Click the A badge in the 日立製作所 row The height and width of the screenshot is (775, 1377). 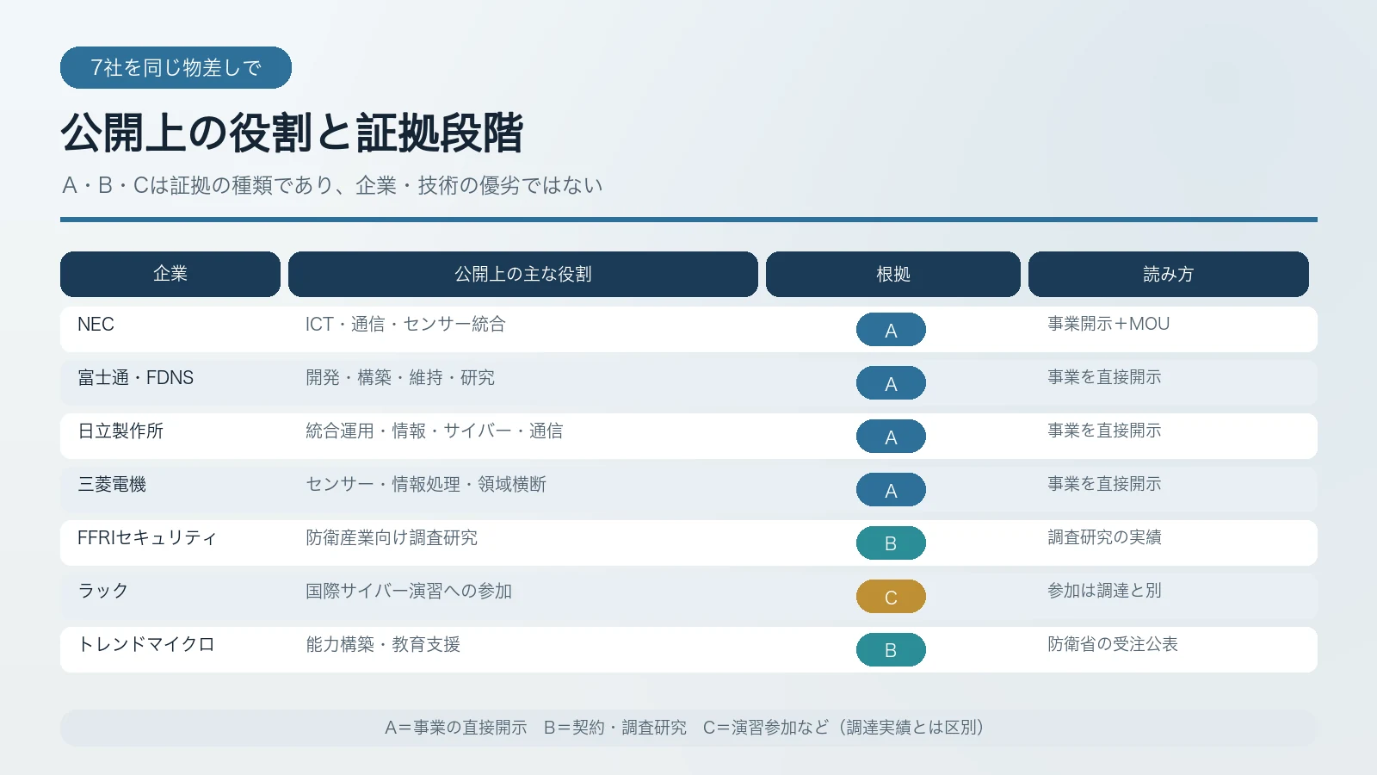coord(891,437)
